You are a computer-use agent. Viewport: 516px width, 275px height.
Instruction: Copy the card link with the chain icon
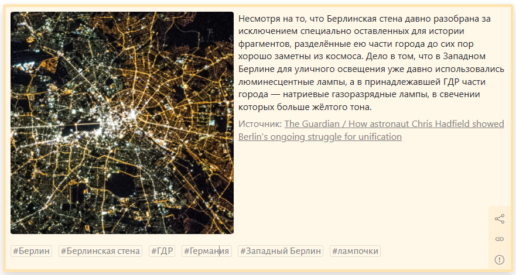coord(499,239)
